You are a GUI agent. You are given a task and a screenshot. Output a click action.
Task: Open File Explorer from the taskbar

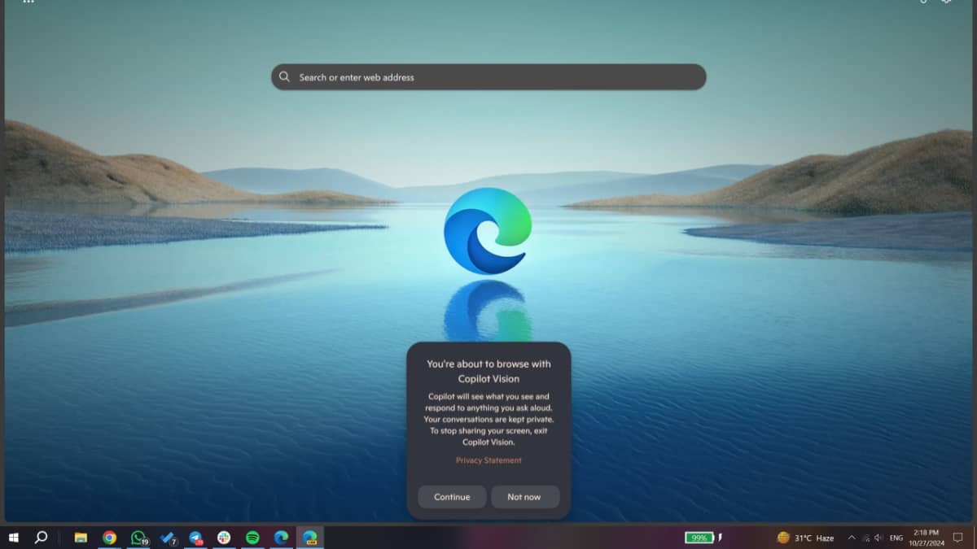tap(81, 538)
